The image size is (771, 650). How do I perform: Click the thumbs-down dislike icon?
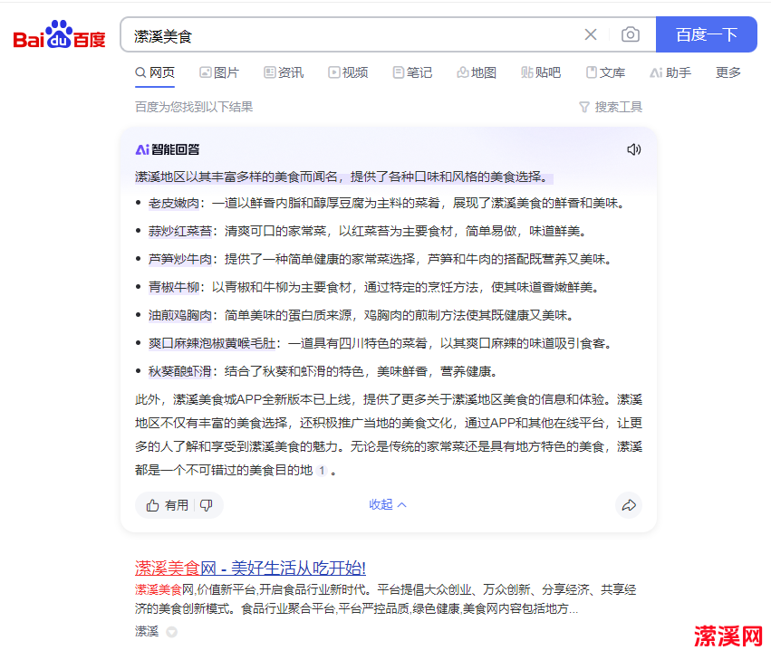click(x=207, y=505)
